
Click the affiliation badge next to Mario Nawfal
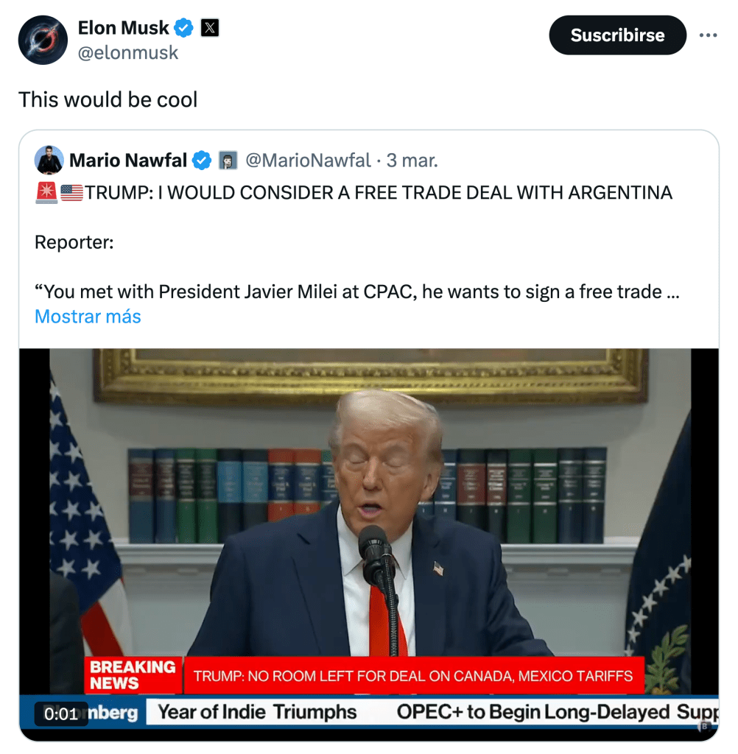pos(228,160)
